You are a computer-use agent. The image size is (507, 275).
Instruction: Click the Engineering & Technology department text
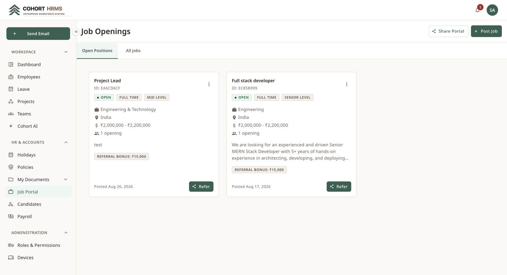(x=128, y=109)
